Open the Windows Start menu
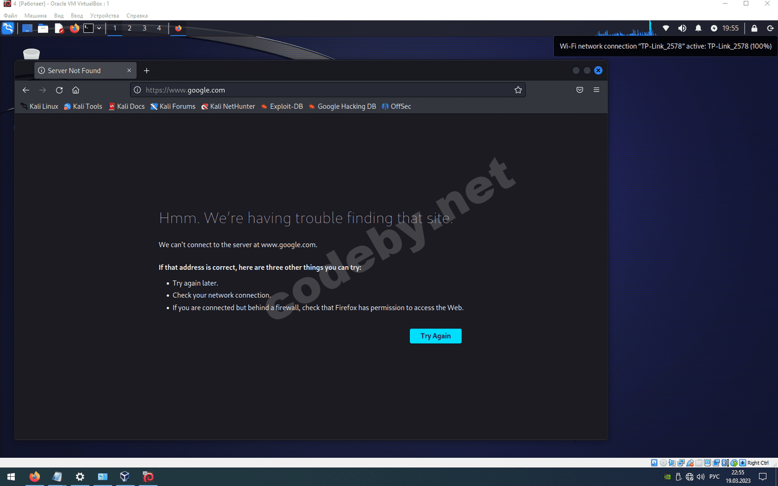This screenshot has width=778, height=486. coord(11,477)
